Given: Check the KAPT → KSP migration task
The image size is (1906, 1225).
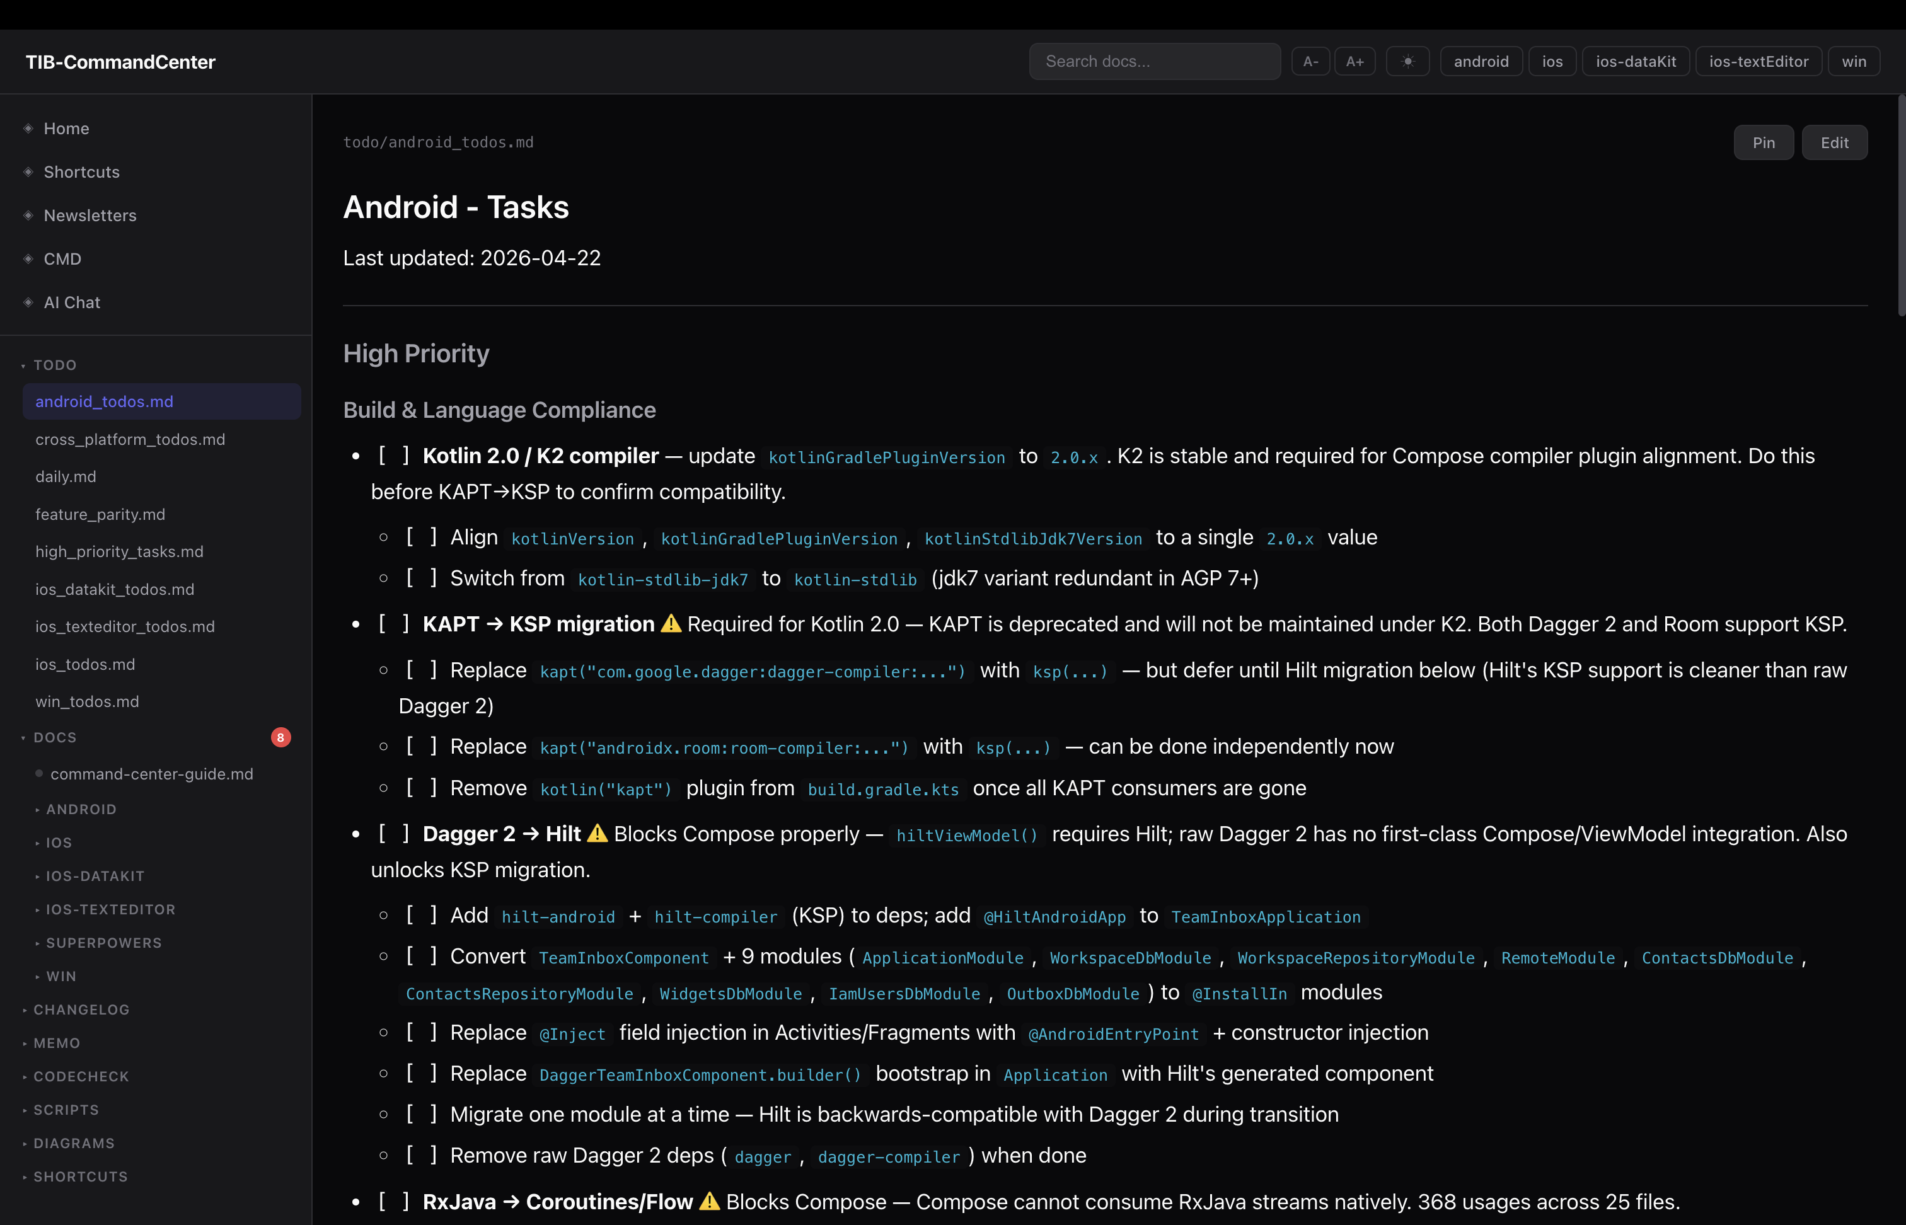Looking at the screenshot, I should tap(394, 624).
